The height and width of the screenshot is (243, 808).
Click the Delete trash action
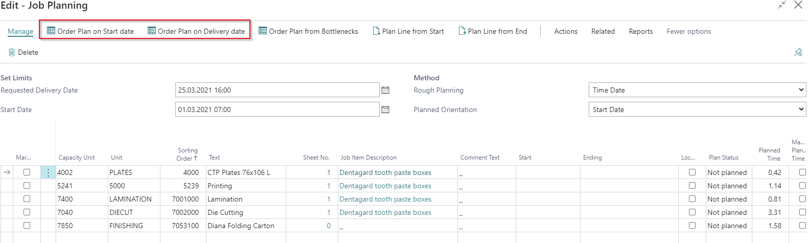(x=24, y=52)
